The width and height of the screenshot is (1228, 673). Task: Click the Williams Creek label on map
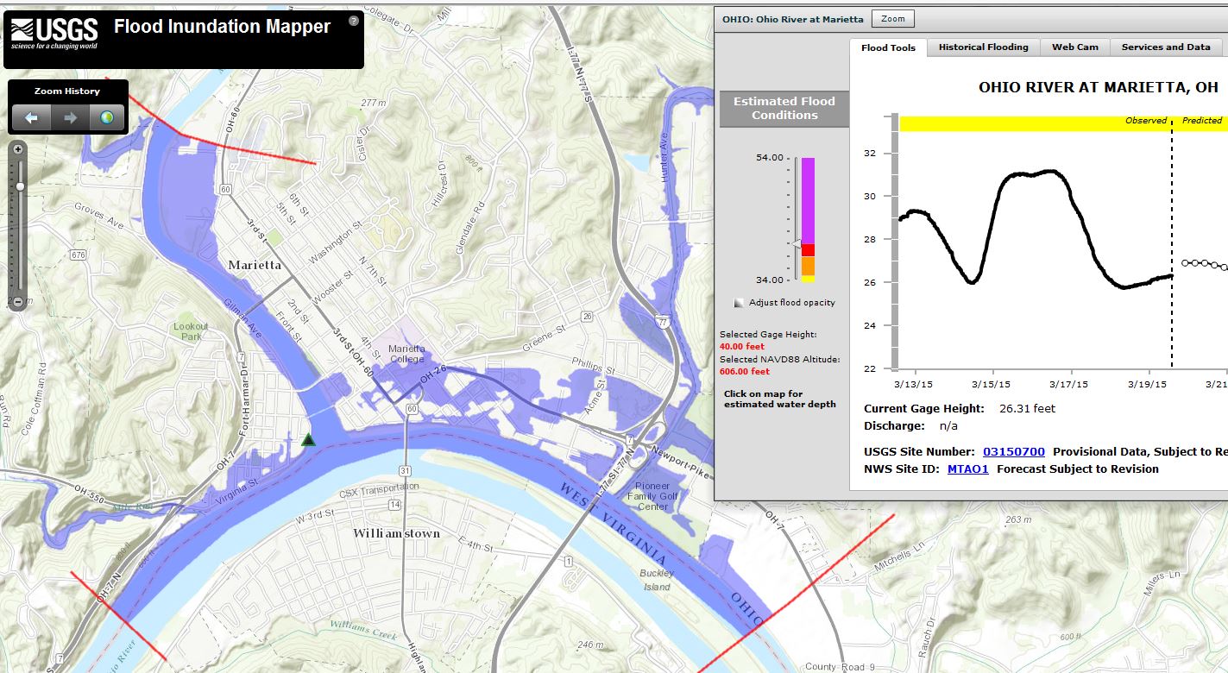click(362, 629)
